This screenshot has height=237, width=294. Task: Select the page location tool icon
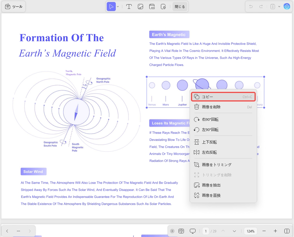163,7
